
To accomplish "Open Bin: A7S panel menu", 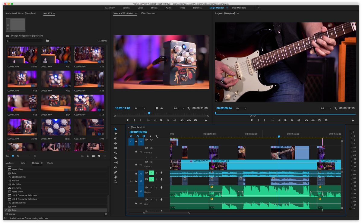I will (54, 14).
